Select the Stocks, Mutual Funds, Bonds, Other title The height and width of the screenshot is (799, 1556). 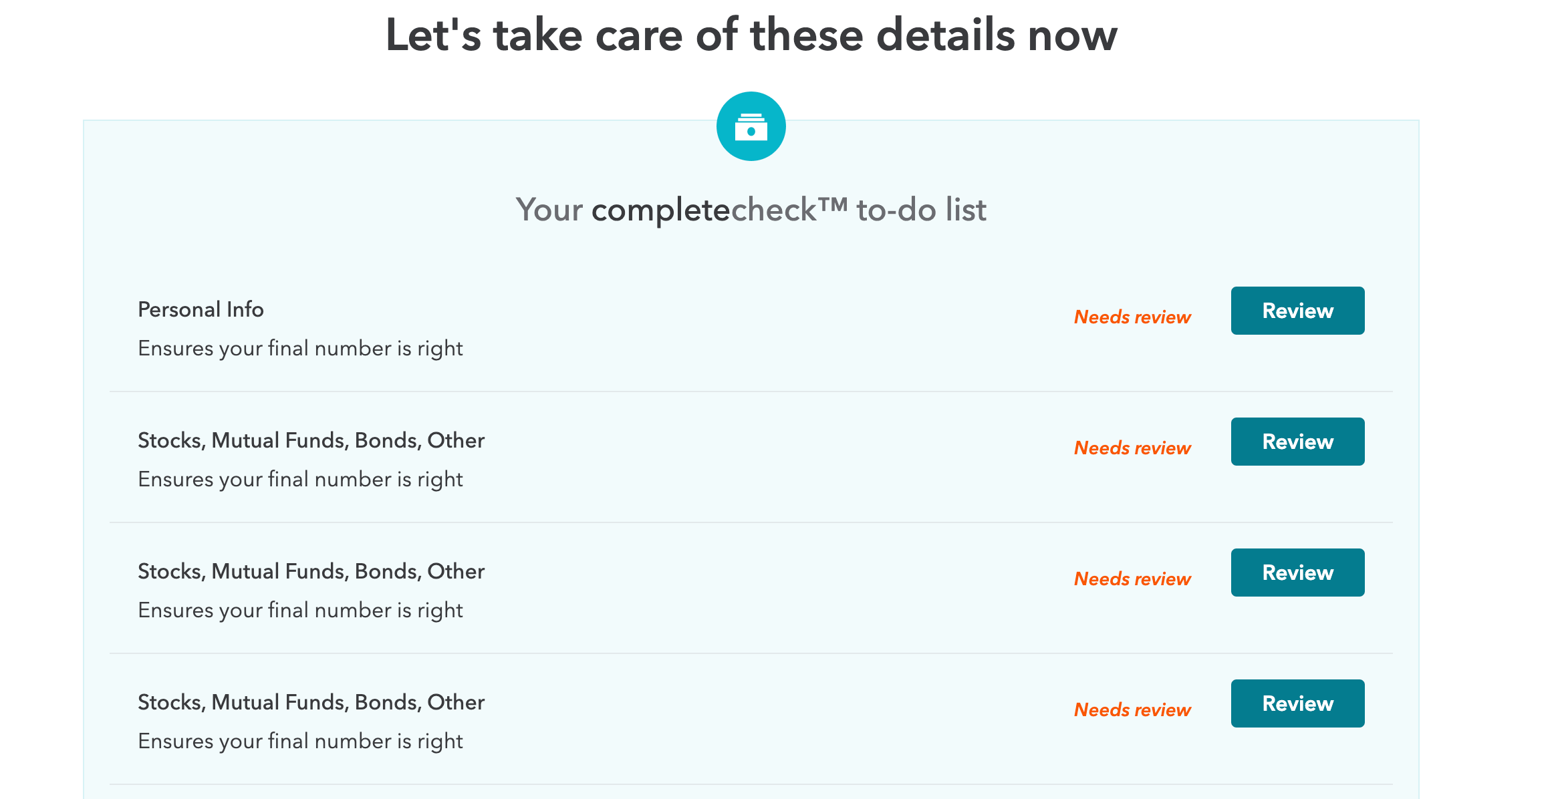click(x=311, y=440)
